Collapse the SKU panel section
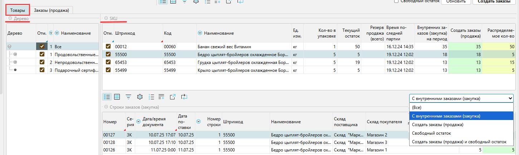This screenshot has height=155, width=519. (106, 18)
